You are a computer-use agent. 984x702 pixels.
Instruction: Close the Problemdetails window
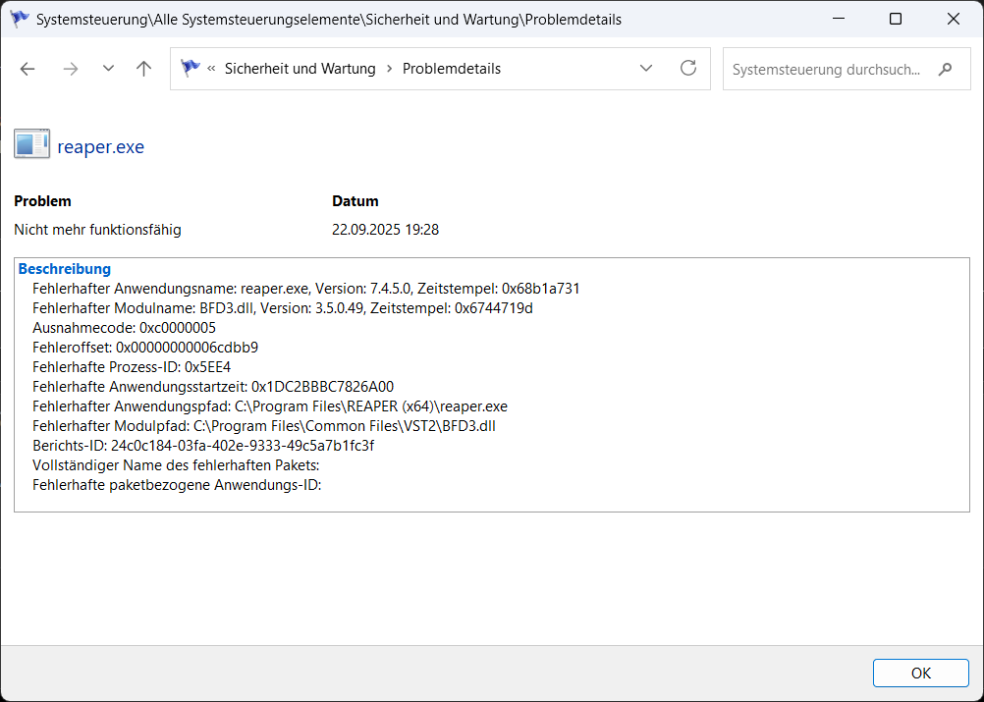point(954,19)
